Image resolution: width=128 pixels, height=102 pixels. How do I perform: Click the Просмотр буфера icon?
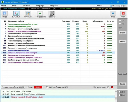(111, 6)
